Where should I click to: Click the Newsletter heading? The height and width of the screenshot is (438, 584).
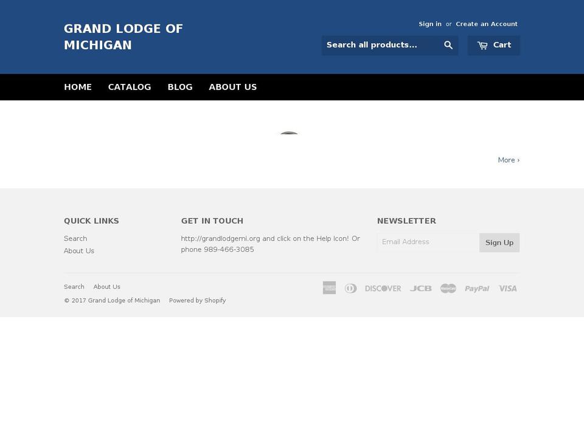pos(407,221)
